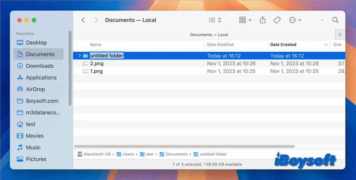Open Downloads in the sidebar
Screen dimensions: 356x180
point(40,66)
